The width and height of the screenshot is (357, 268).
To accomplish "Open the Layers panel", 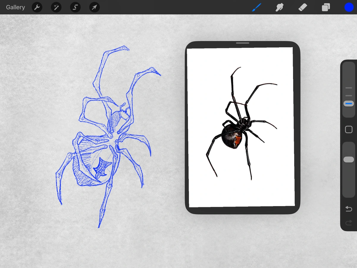I will [326, 7].
